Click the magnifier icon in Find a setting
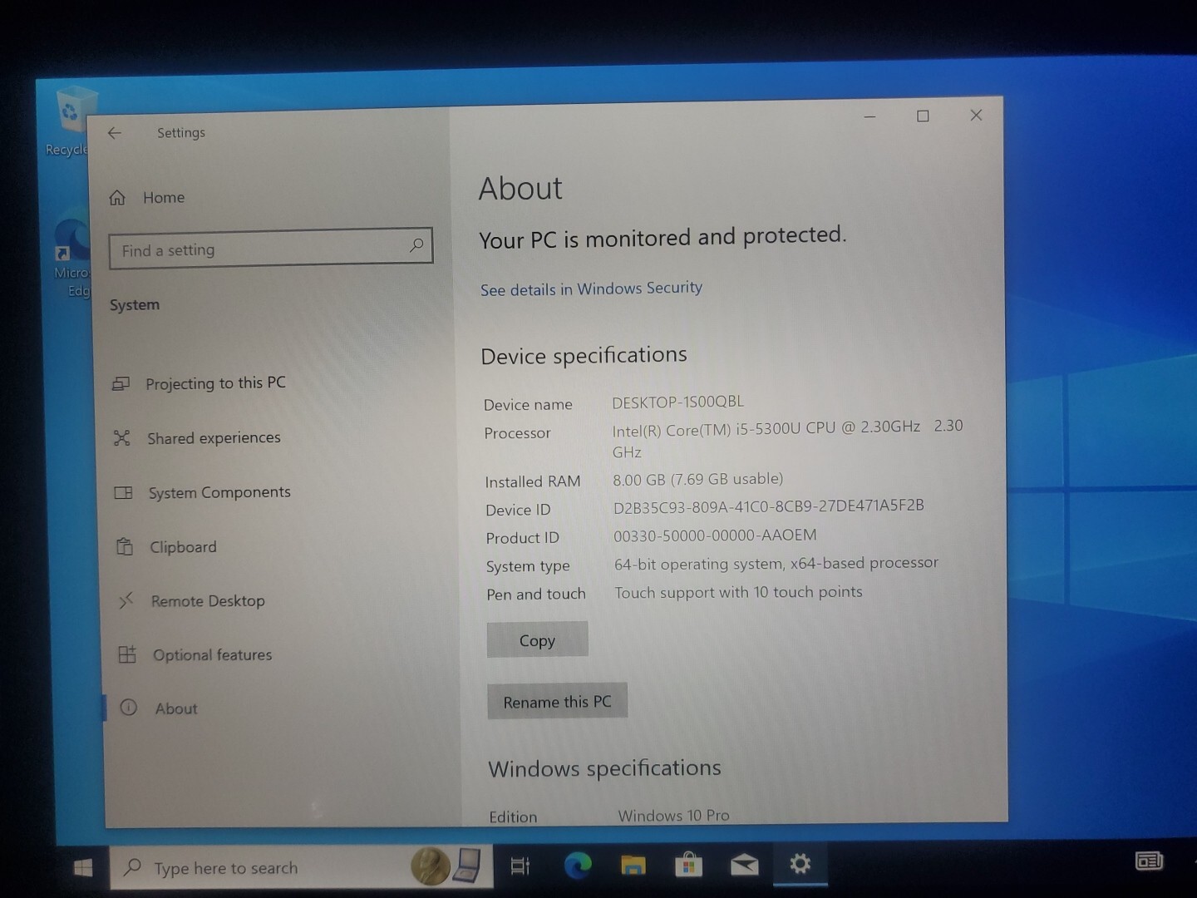The width and height of the screenshot is (1197, 898). (416, 245)
